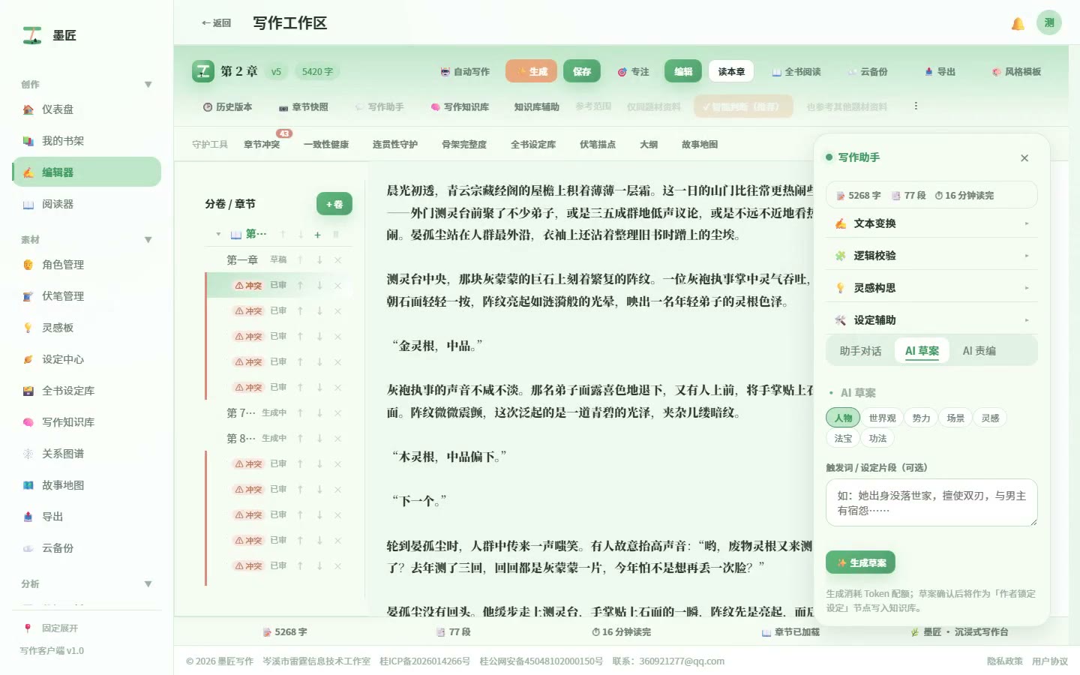Open 云备份 in the sidebar

(86, 548)
